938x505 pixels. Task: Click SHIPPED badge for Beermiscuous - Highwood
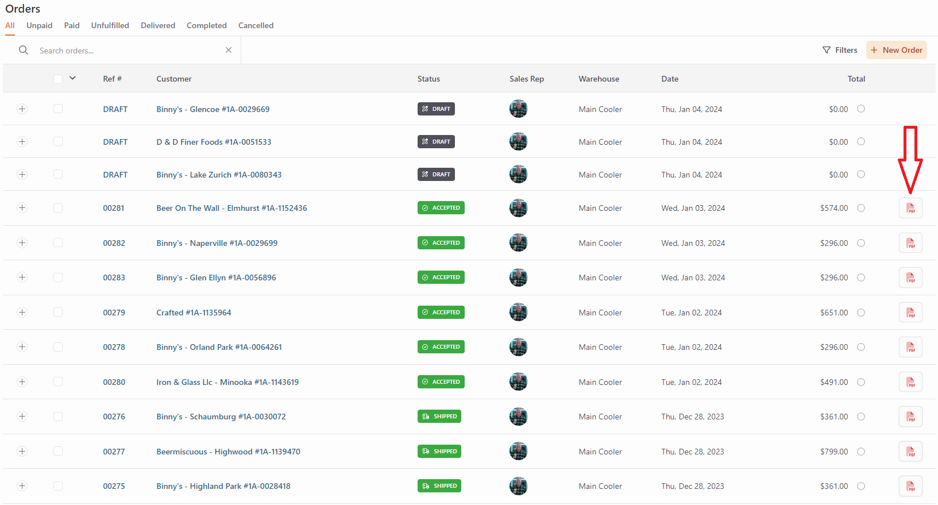pyautogui.click(x=439, y=451)
